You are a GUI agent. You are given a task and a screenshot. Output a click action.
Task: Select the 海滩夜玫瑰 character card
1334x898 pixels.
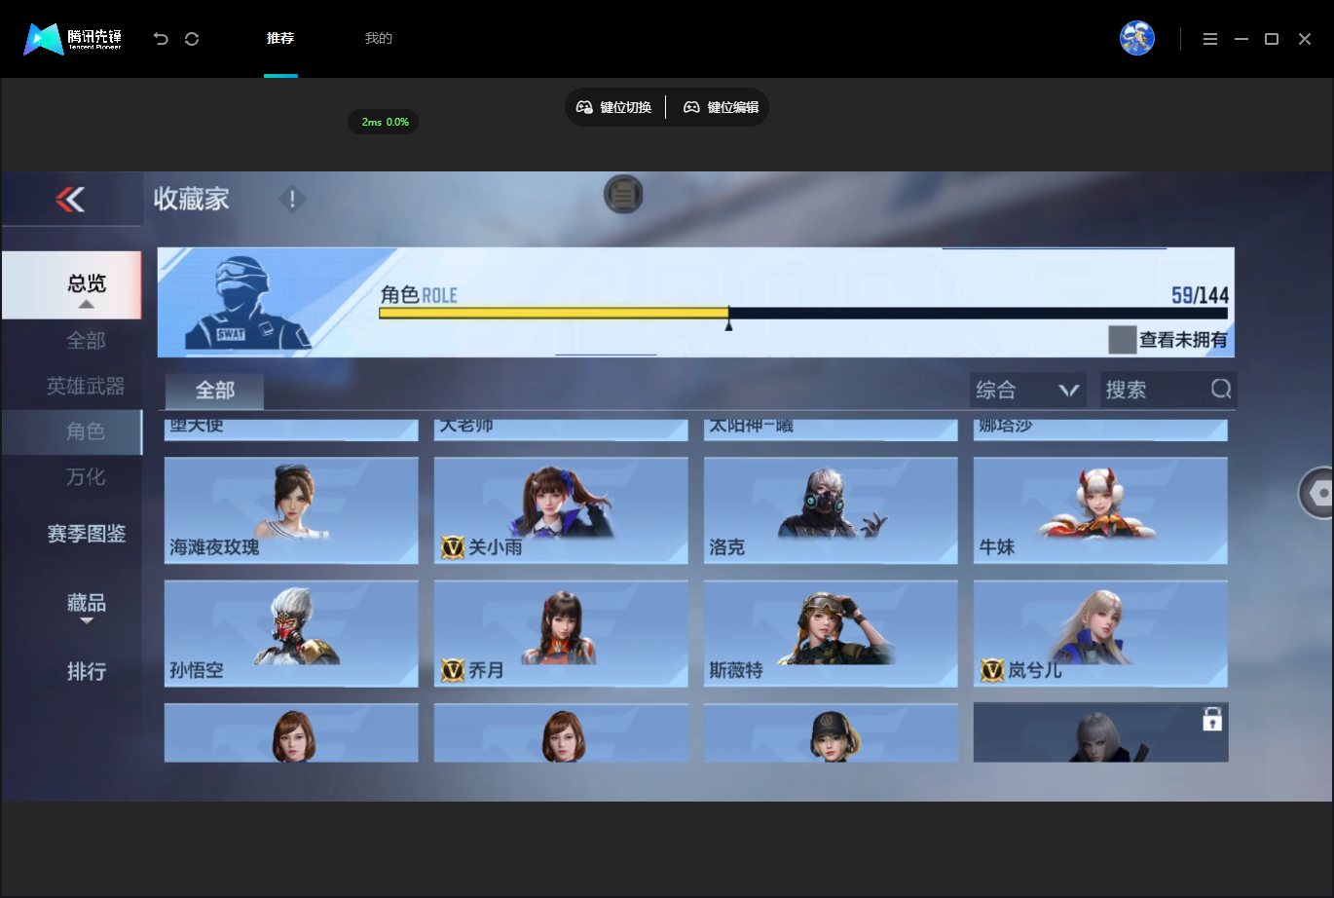291,510
